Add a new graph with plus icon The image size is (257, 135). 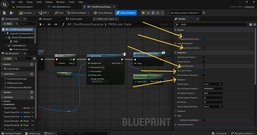pyautogui.click(x=32, y=64)
